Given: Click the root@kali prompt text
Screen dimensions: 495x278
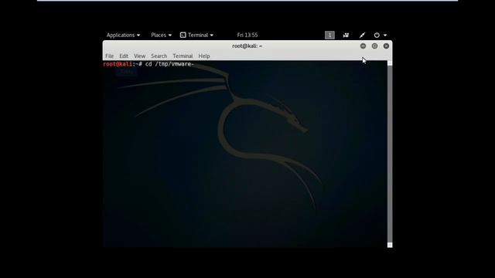Looking at the screenshot, I should click(122, 64).
